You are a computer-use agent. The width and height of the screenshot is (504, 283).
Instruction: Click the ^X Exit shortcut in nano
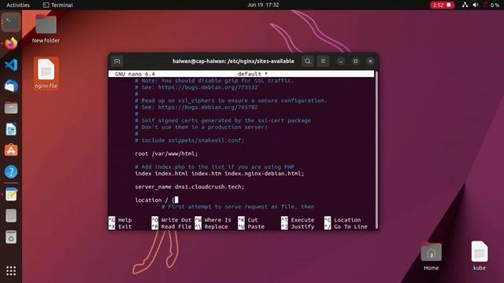120,226
